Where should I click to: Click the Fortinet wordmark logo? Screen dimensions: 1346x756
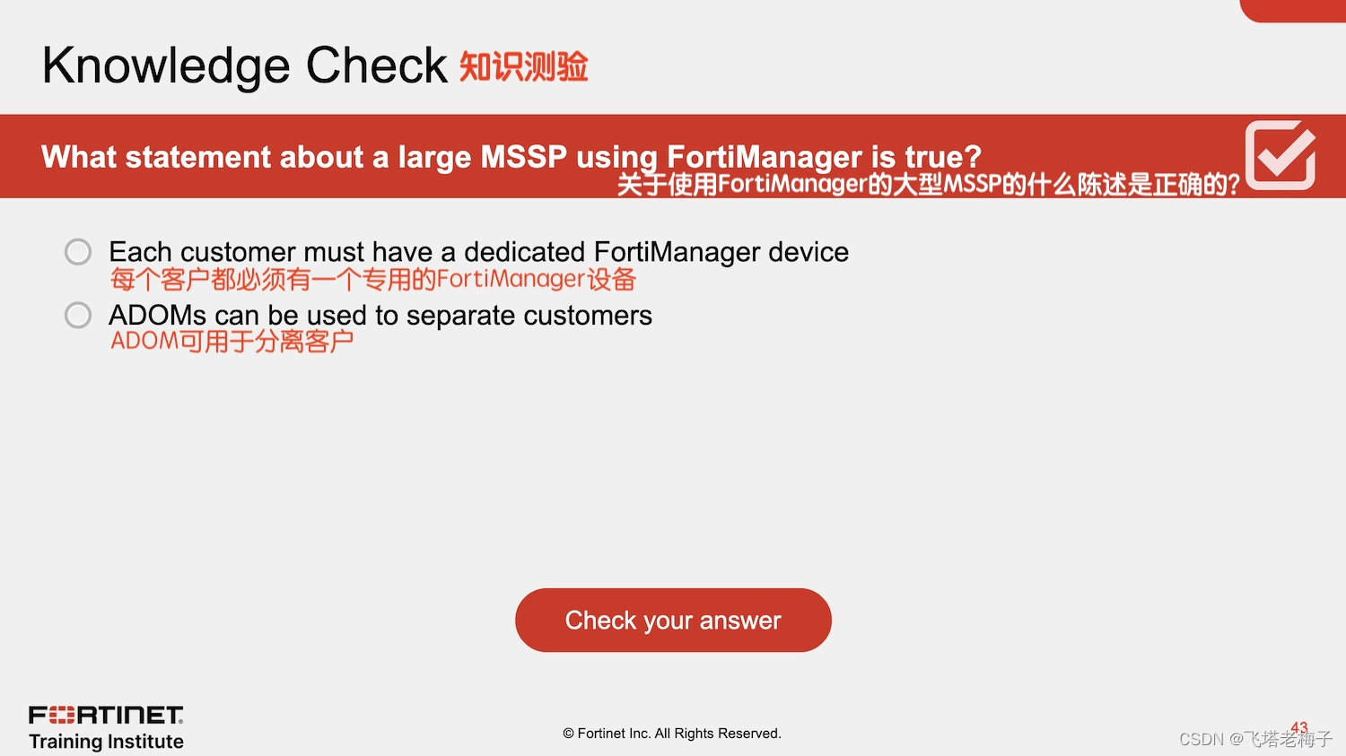click(106, 715)
